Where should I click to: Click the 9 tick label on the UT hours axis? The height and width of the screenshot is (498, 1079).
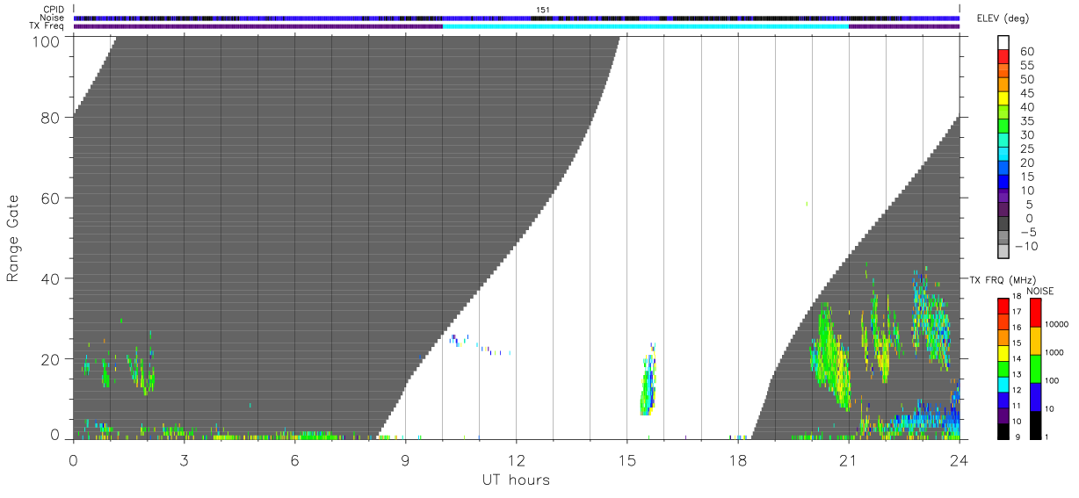click(406, 459)
